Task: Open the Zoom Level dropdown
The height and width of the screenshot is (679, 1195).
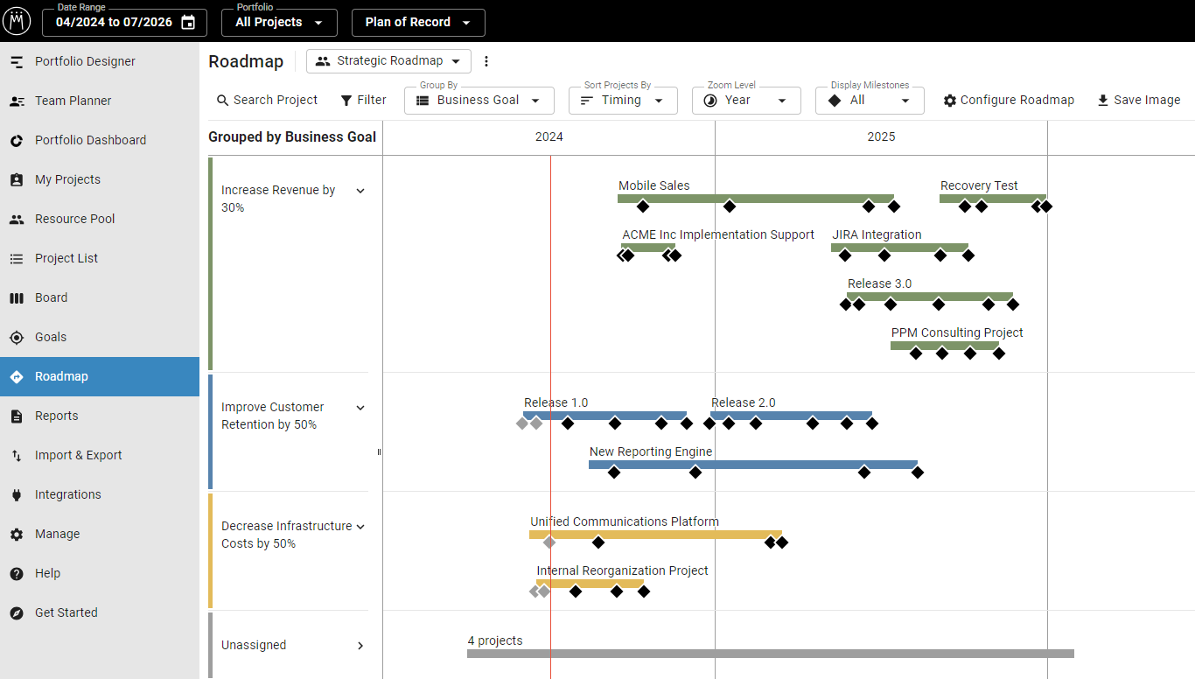Action: pyautogui.click(x=746, y=101)
